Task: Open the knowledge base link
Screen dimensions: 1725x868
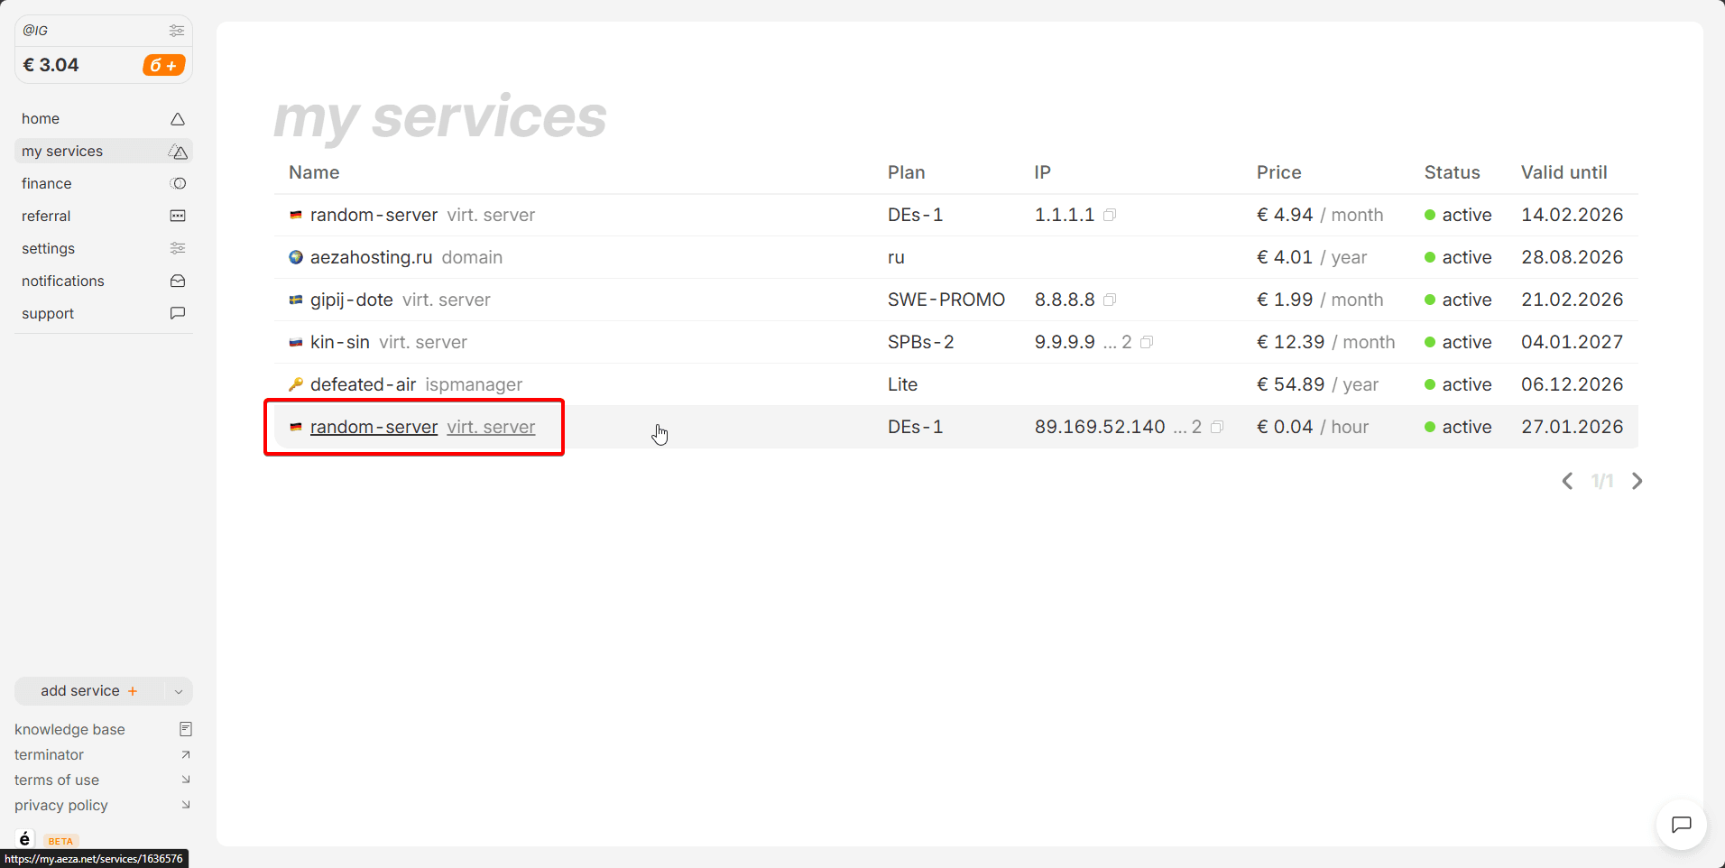Action: pyautogui.click(x=69, y=729)
